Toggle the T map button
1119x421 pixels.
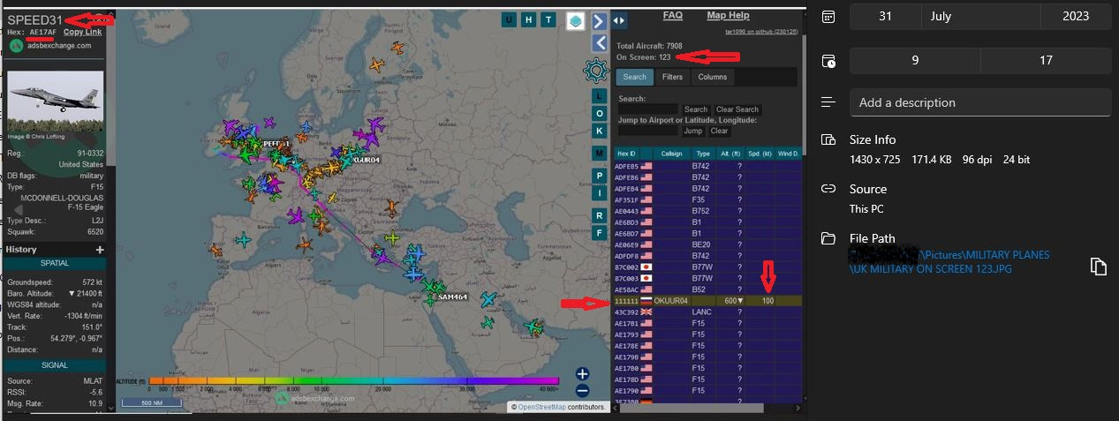[548, 19]
